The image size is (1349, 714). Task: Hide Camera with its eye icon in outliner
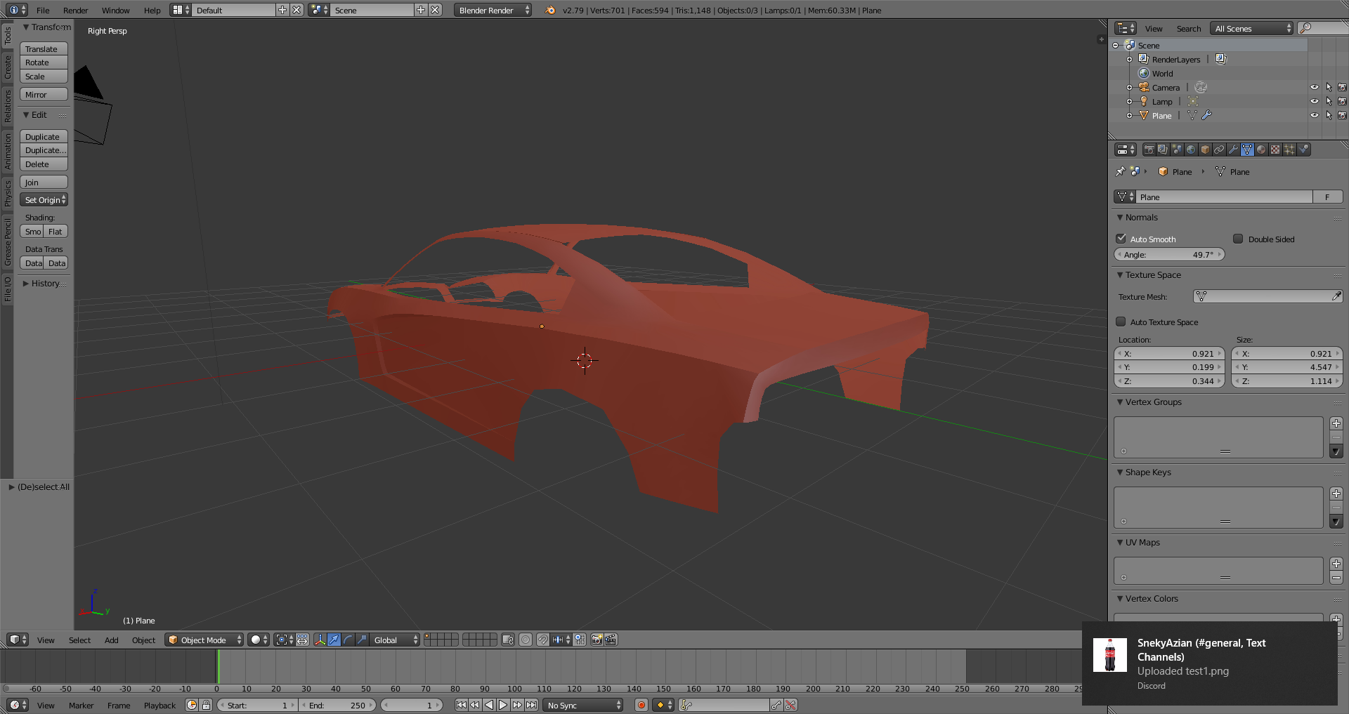1315,87
